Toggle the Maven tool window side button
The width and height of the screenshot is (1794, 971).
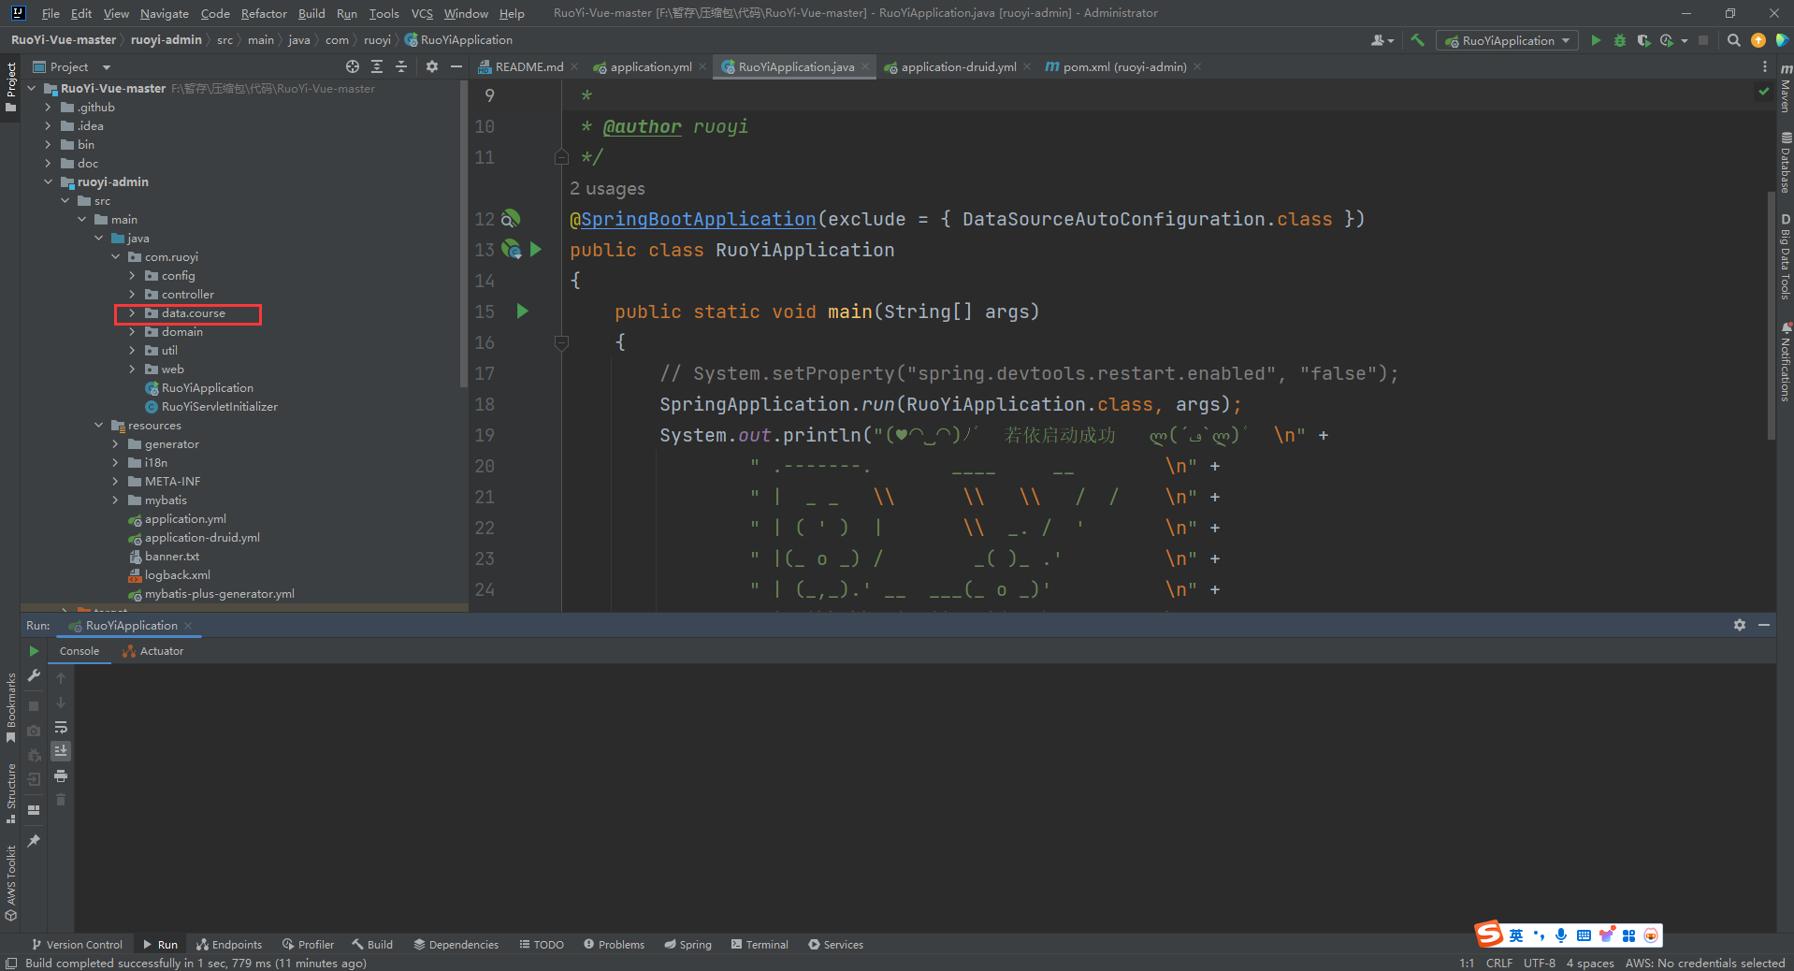[1785, 89]
